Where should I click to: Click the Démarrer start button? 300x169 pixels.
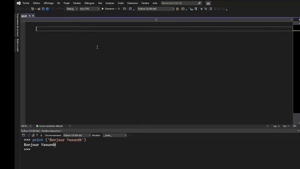point(108,9)
